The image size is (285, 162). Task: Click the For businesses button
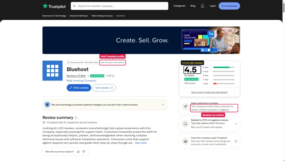pos(229,6)
